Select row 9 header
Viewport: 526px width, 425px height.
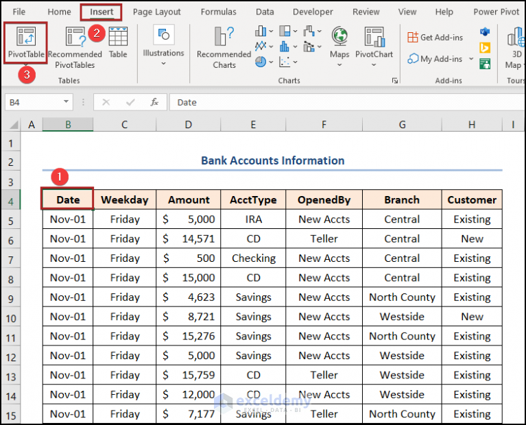coord(10,297)
